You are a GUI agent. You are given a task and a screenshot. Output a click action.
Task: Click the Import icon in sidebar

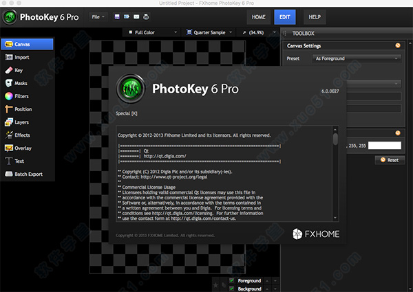click(x=9, y=57)
